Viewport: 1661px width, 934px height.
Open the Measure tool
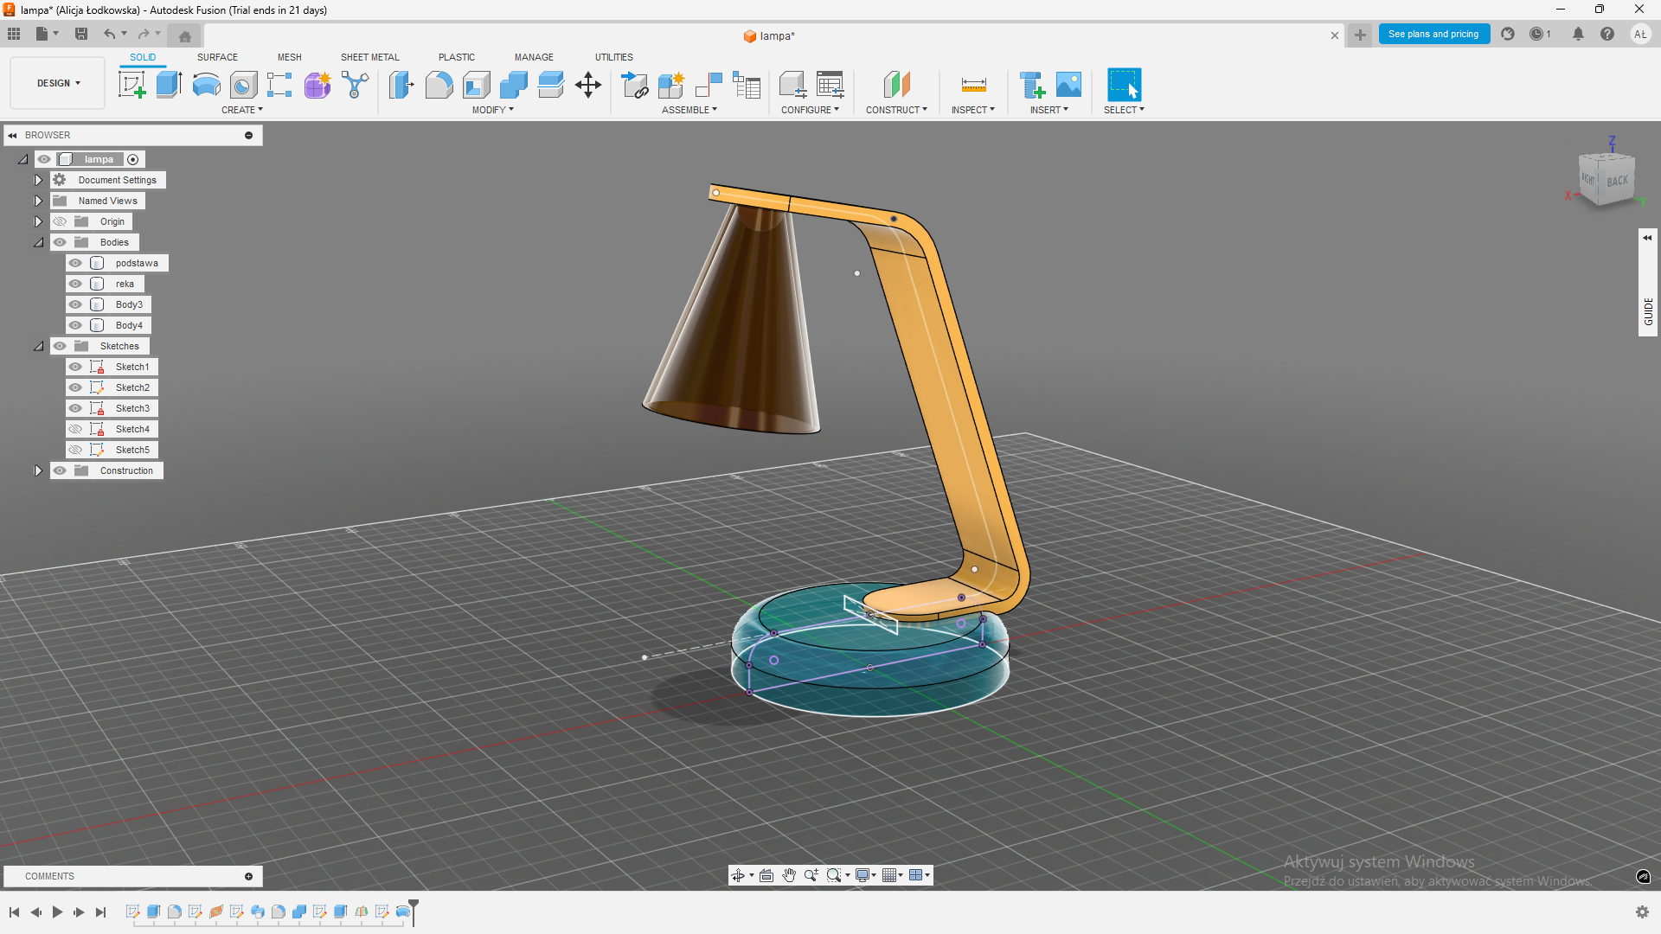tap(973, 85)
